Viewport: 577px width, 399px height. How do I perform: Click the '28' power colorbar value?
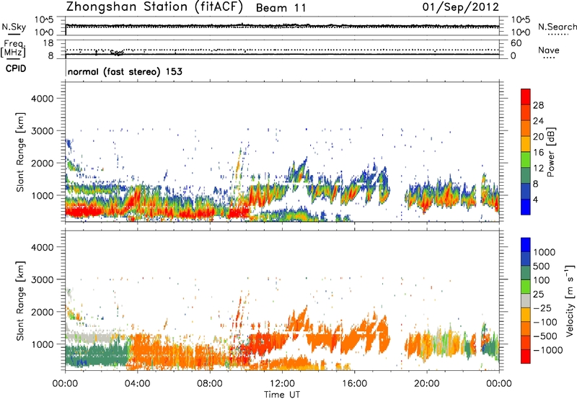pyautogui.click(x=538, y=105)
